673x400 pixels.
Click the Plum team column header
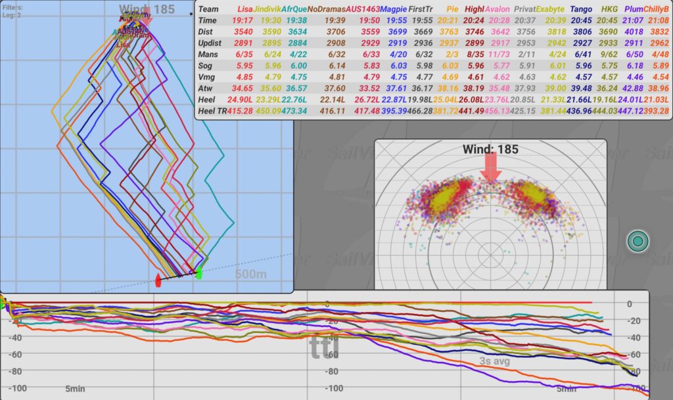pos(634,9)
